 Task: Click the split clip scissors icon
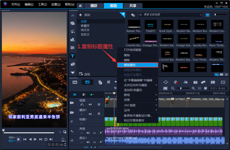60,132
